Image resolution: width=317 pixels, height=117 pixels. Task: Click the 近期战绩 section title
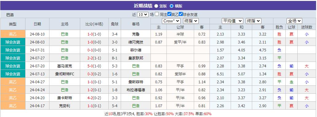click(143, 6)
